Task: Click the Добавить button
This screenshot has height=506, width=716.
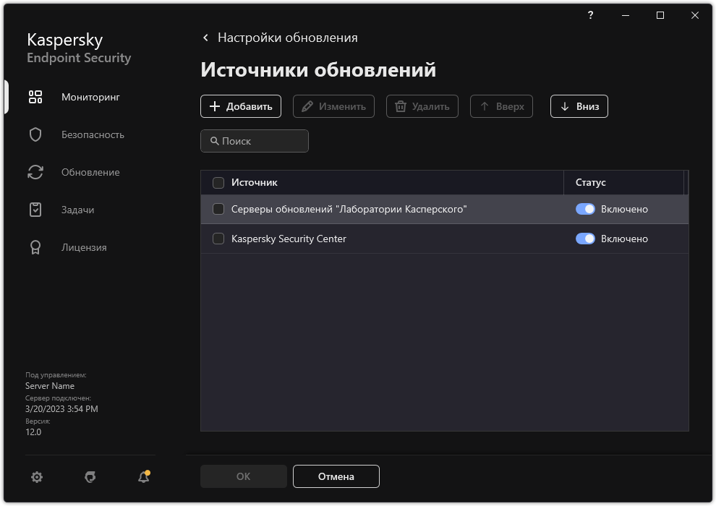Action: pyautogui.click(x=241, y=106)
